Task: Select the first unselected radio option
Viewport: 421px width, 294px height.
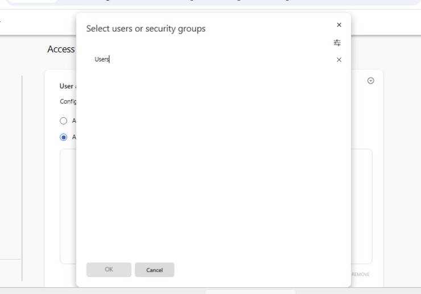Action: (x=63, y=121)
